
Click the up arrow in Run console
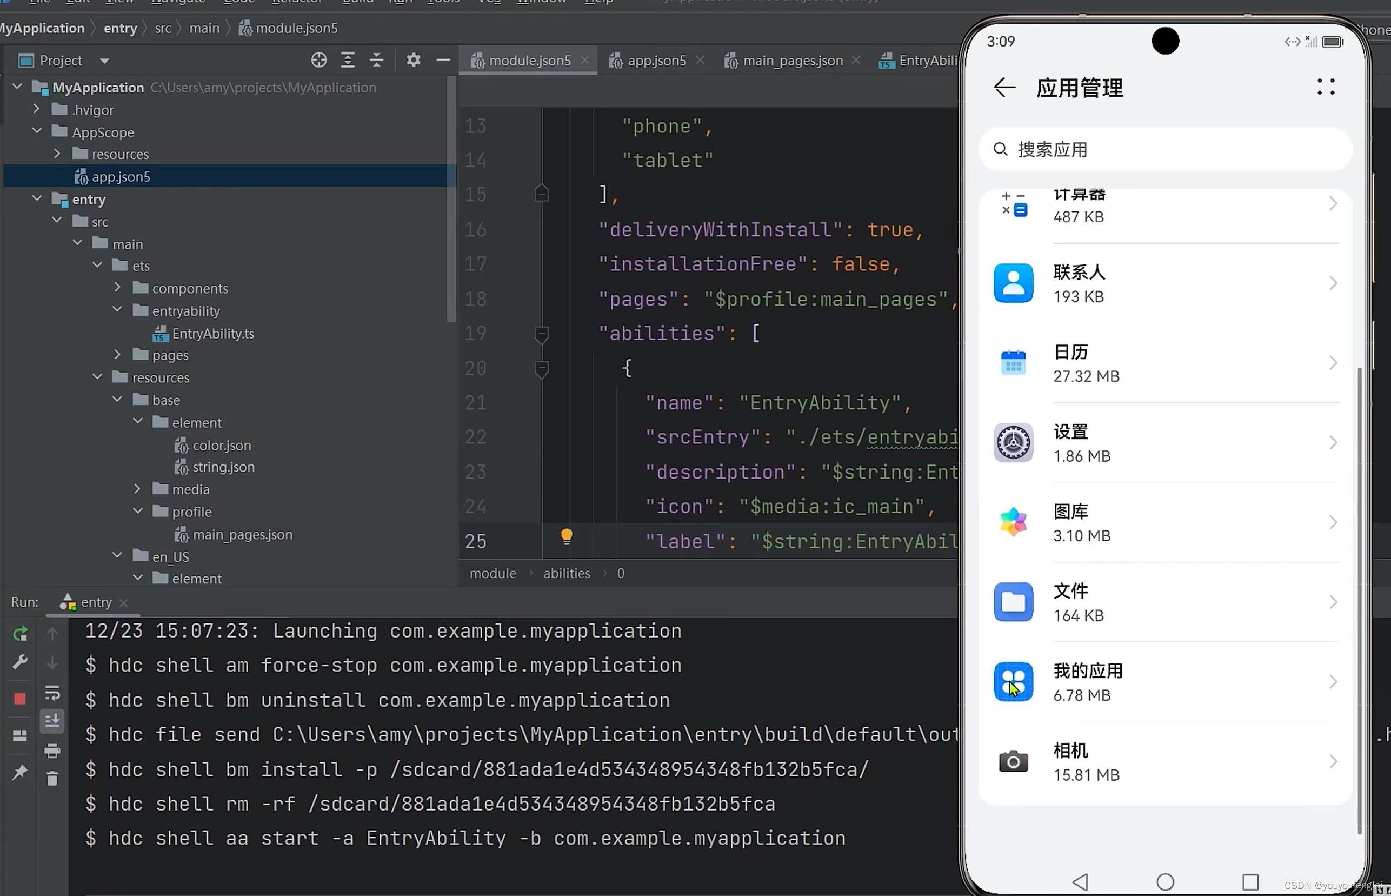pyautogui.click(x=52, y=634)
